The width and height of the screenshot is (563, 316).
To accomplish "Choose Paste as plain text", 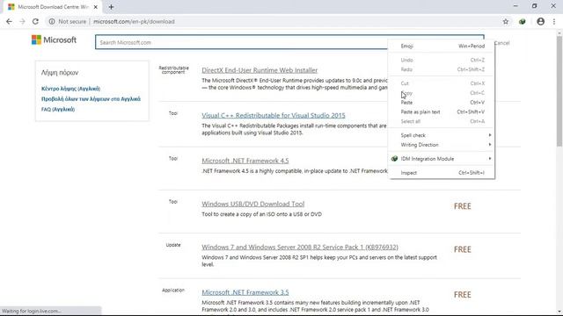I will [442, 111].
